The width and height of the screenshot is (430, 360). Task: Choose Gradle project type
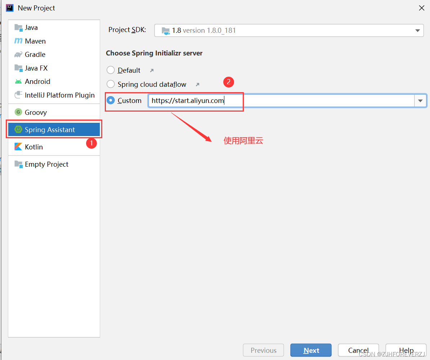(54, 54)
